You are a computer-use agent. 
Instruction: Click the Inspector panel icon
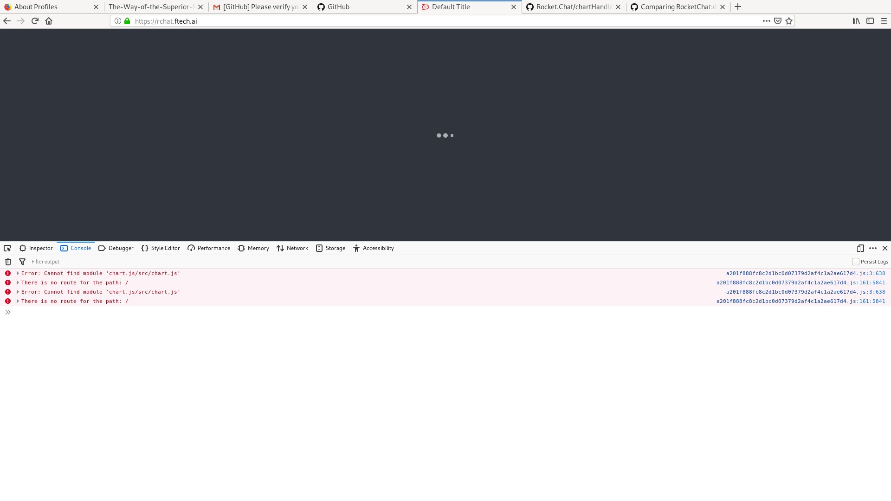pyautogui.click(x=23, y=248)
